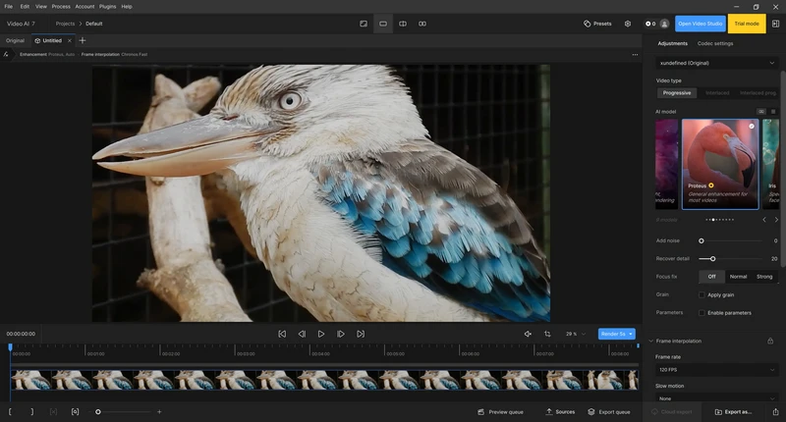Select the first preview layout icon

tap(364, 24)
